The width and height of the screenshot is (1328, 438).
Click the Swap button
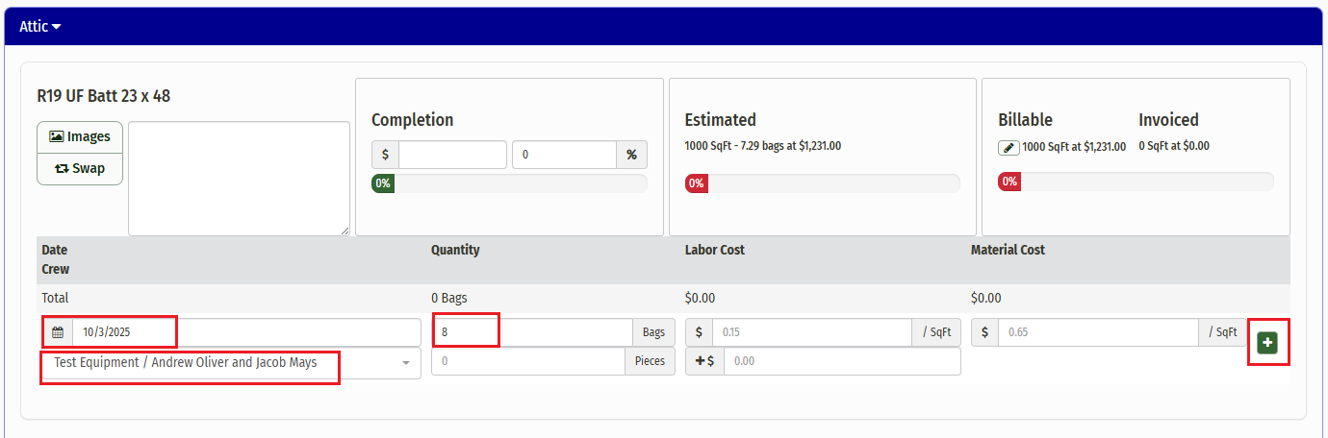tap(80, 168)
